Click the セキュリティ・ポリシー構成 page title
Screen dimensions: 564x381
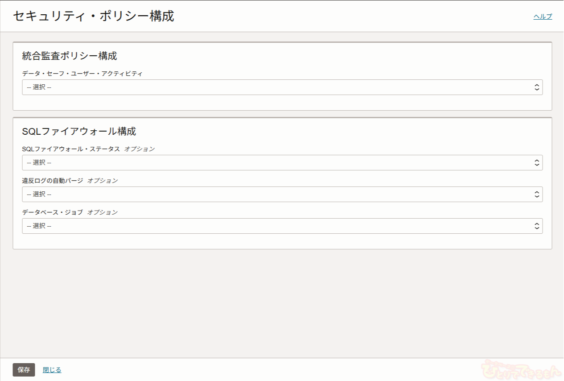pyautogui.click(x=94, y=17)
